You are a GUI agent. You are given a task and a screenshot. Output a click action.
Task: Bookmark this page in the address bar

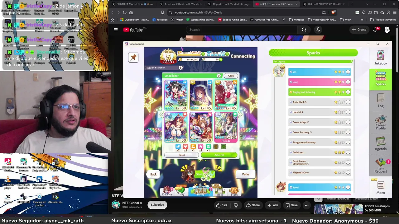pos(162,12)
